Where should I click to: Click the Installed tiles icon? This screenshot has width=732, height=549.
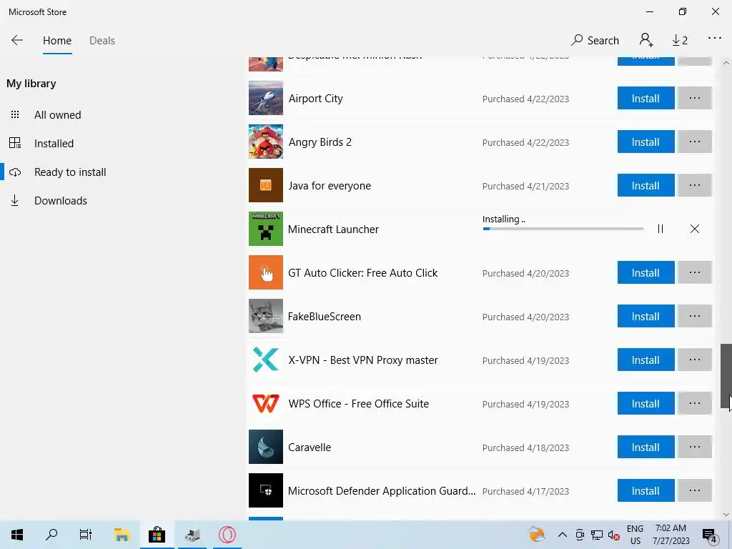coord(15,143)
